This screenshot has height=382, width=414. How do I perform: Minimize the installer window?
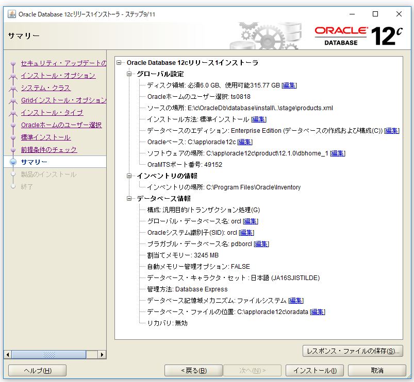(352, 14)
